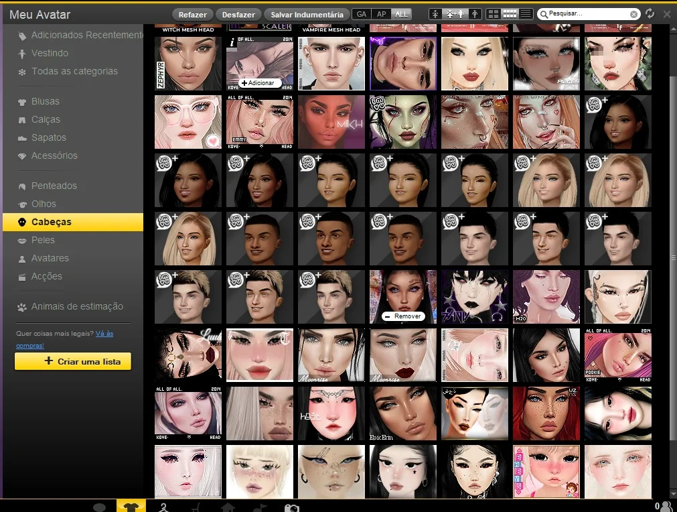Select the ALL rating filter

(402, 14)
